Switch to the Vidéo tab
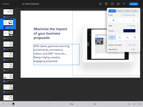 pos(127,11)
